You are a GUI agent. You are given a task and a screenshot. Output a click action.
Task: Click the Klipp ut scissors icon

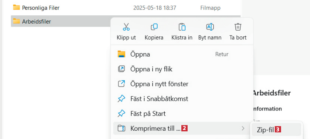[x=126, y=27]
